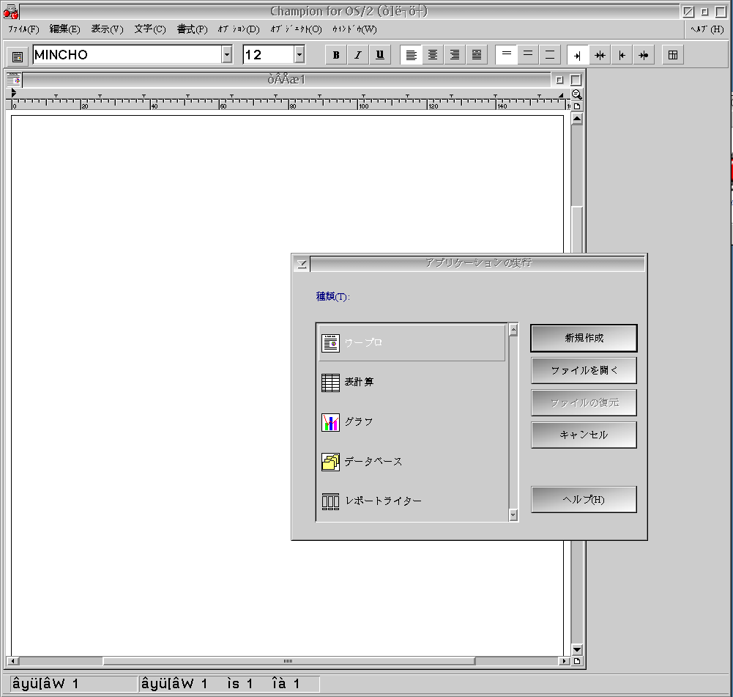Center align text
Image resolution: width=733 pixels, height=697 pixels.
click(433, 55)
